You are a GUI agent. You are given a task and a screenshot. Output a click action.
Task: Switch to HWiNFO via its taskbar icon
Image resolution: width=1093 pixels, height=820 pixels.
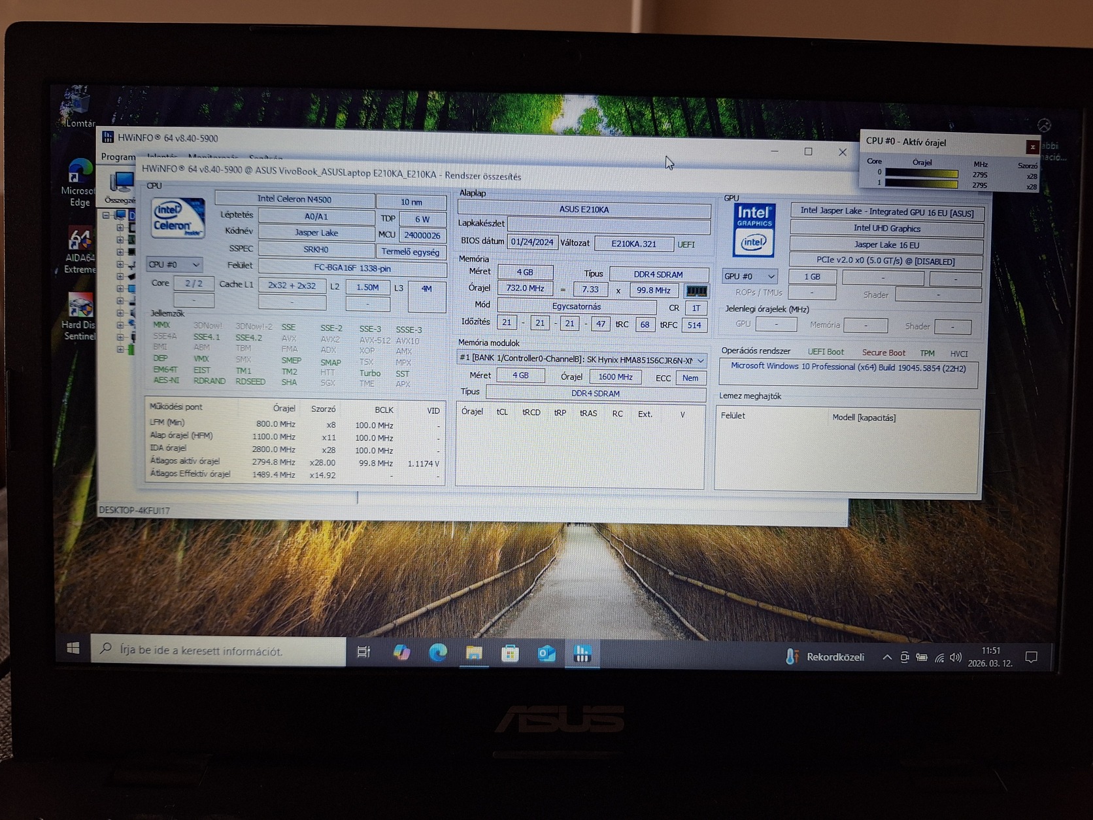click(582, 654)
